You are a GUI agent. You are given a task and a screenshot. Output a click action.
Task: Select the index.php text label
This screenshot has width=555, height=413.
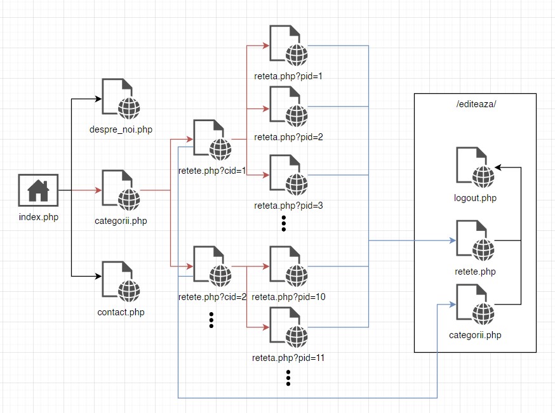click(x=38, y=217)
